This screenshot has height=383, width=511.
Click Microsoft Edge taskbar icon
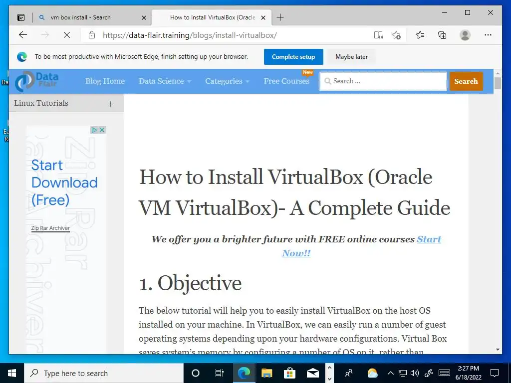(244, 373)
